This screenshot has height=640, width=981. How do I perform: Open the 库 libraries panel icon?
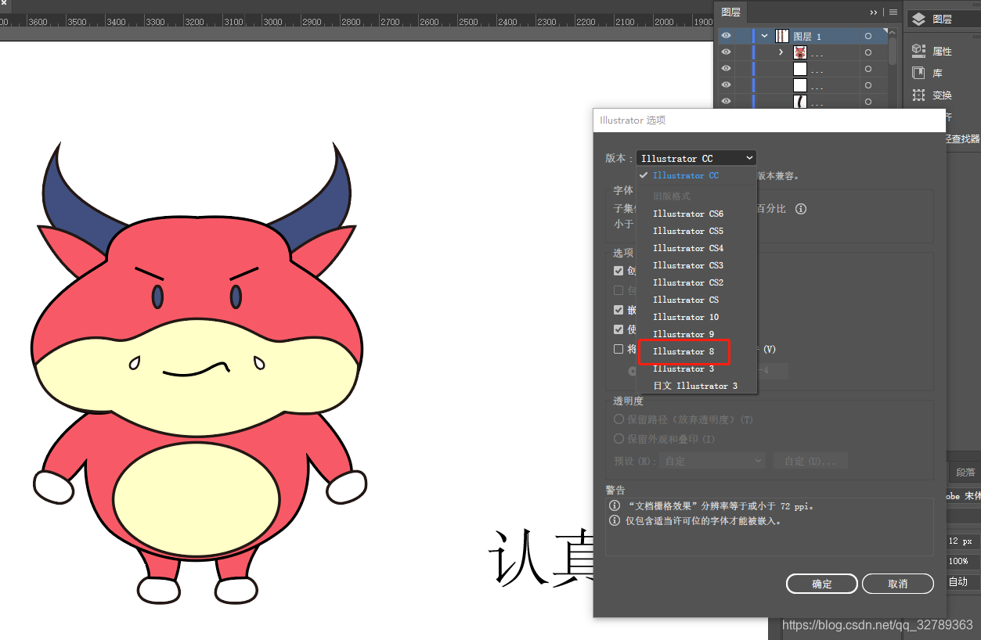point(919,73)
